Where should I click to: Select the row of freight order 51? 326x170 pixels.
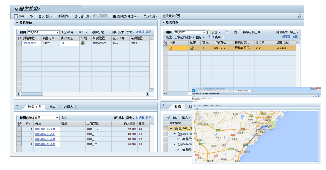coord(165,48)
